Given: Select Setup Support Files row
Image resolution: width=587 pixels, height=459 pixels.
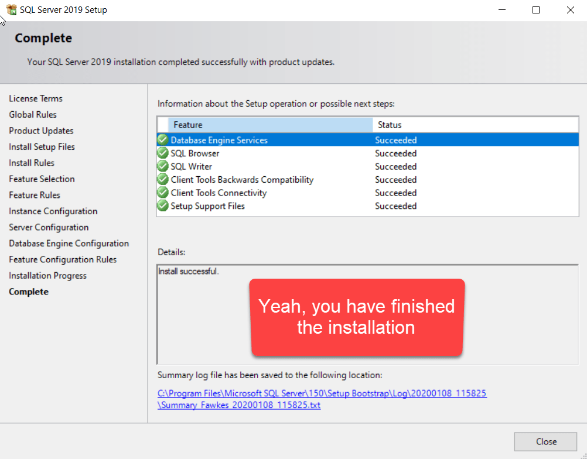Looking at the screenshot, I should [368, 205].
